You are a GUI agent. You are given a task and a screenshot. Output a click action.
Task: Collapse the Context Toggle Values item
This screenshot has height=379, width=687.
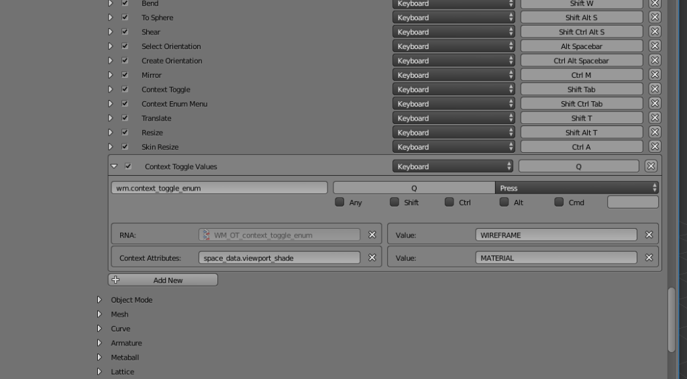(114, 166)
